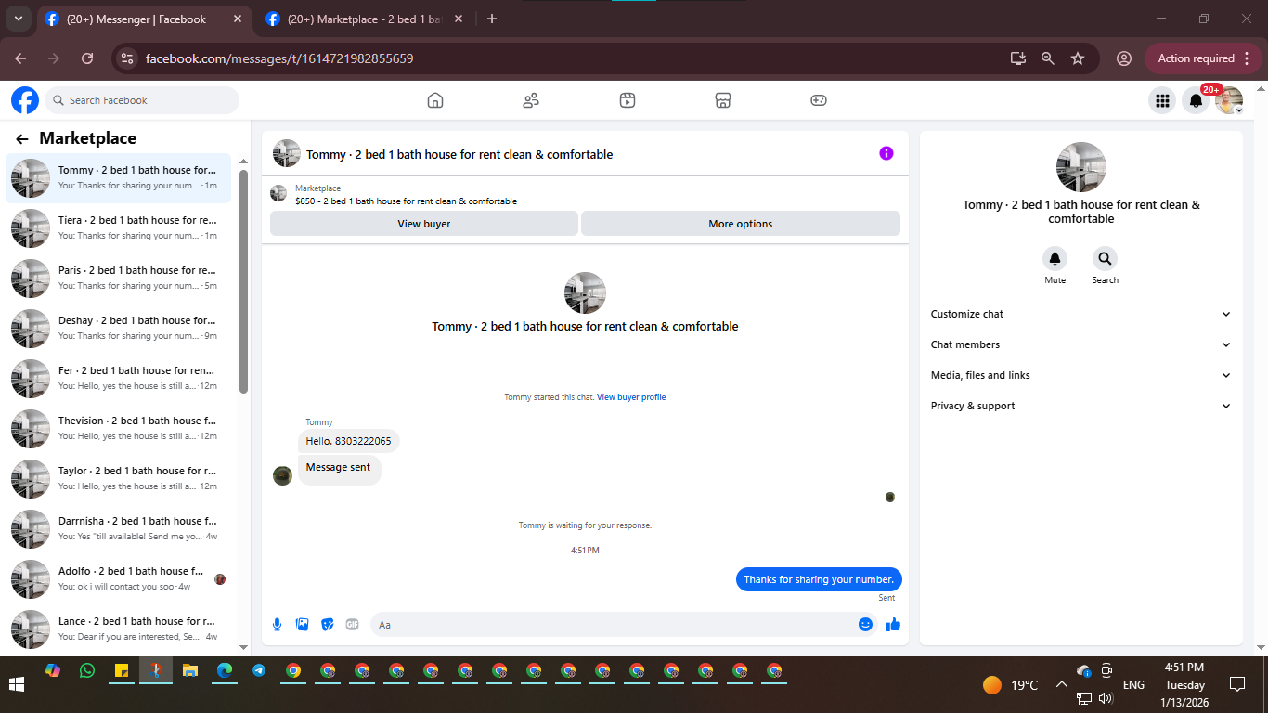The height and width of the screenshot is (713, 1268).
Task: Switch to the Marketplace browser tab
Action: pyautogui.click(x=364, y=19)
